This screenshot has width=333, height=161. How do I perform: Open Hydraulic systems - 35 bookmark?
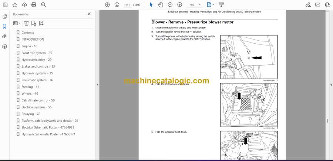point(37,73)
